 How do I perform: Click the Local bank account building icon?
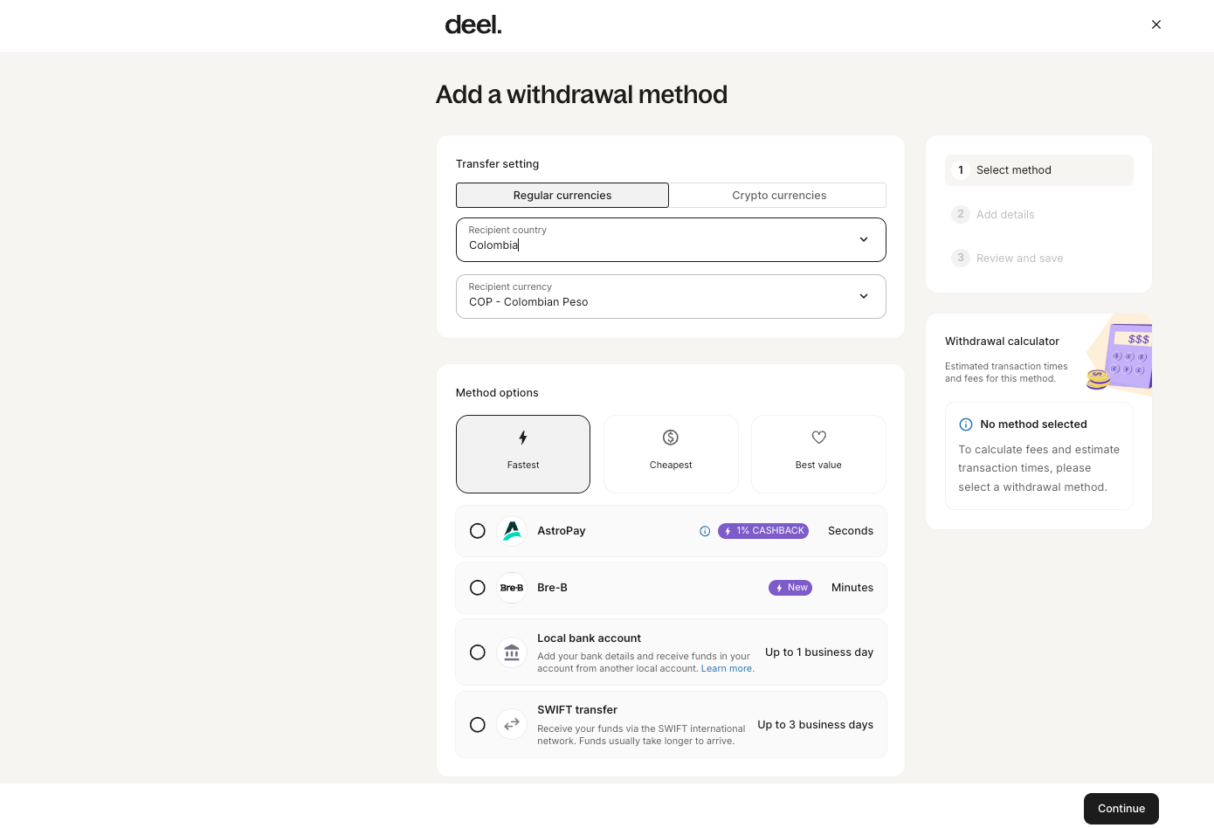(x=512, y=652)
